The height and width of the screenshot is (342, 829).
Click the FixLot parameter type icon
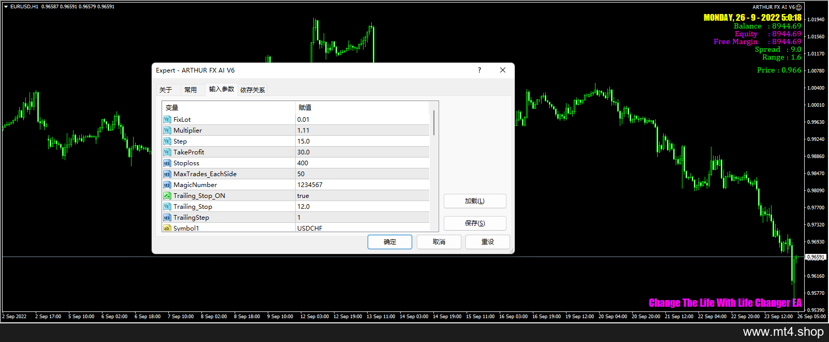(x=167, y=120)
